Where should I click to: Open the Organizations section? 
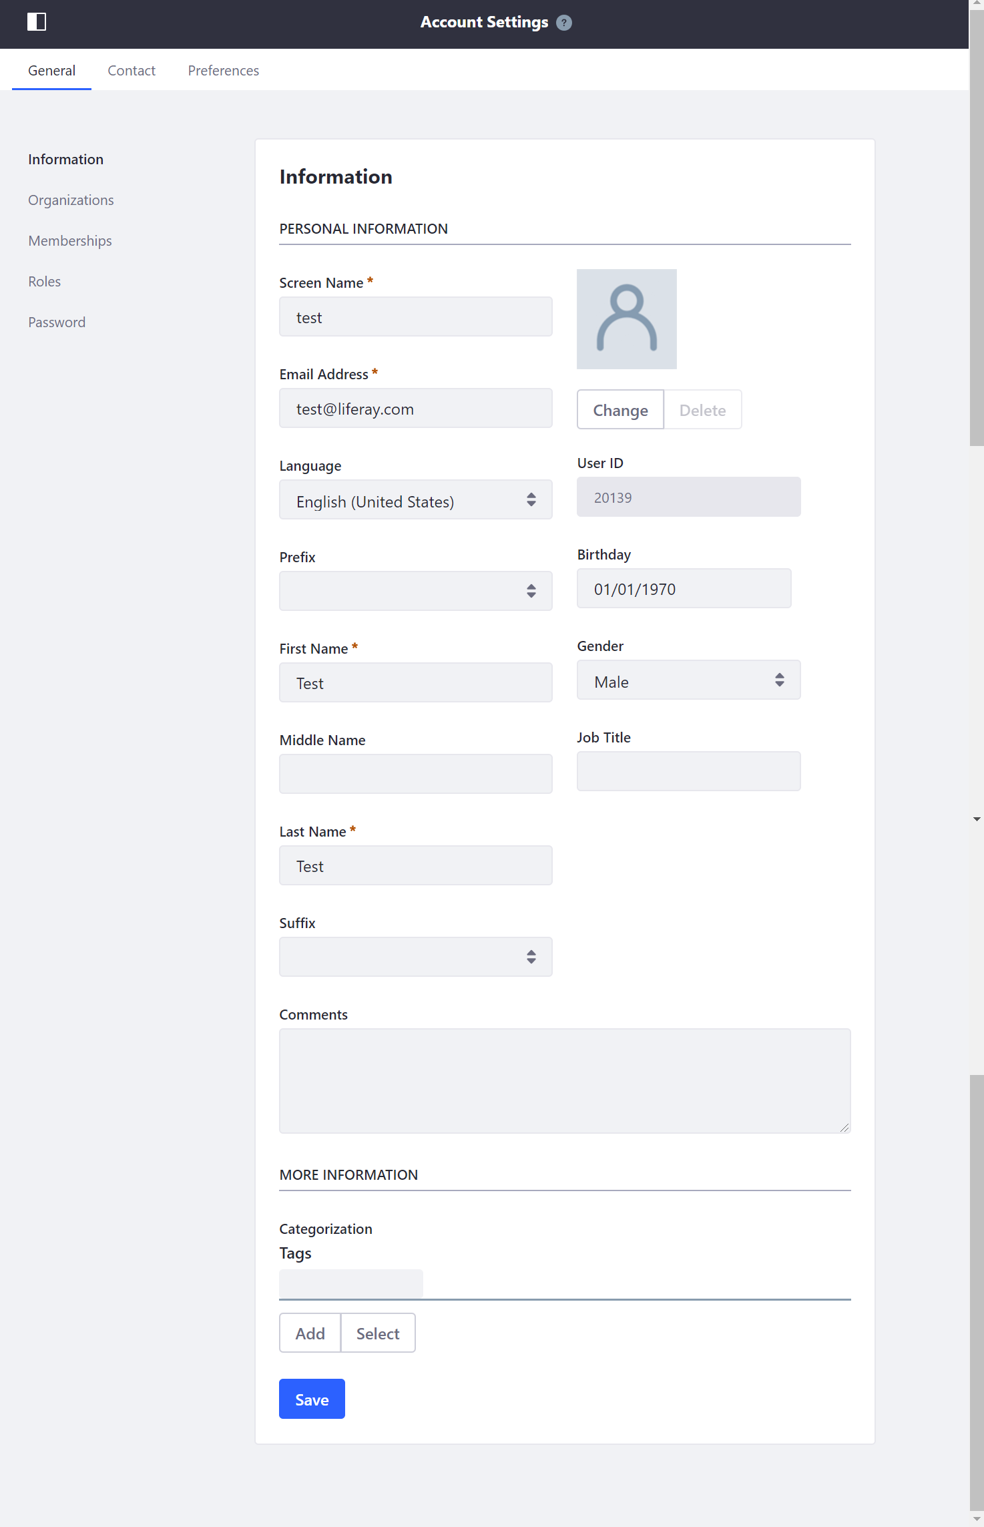click(x=71, y=200)
